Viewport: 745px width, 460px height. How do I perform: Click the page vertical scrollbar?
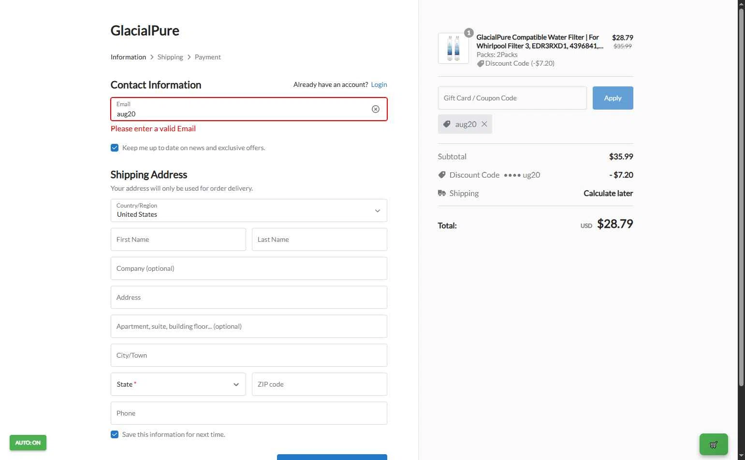(x=741, y=198)
